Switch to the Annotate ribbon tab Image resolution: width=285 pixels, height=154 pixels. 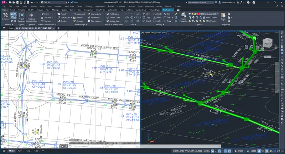tap(21, 10)
